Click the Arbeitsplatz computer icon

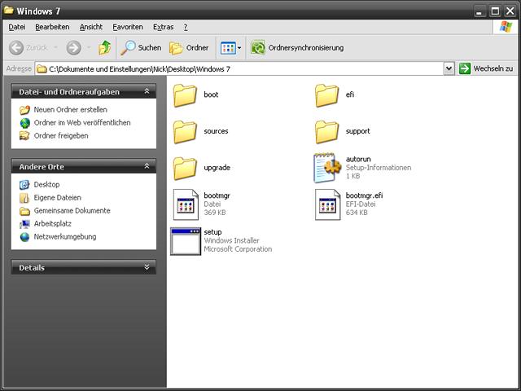pyautogui.click(x=24, y=224)
